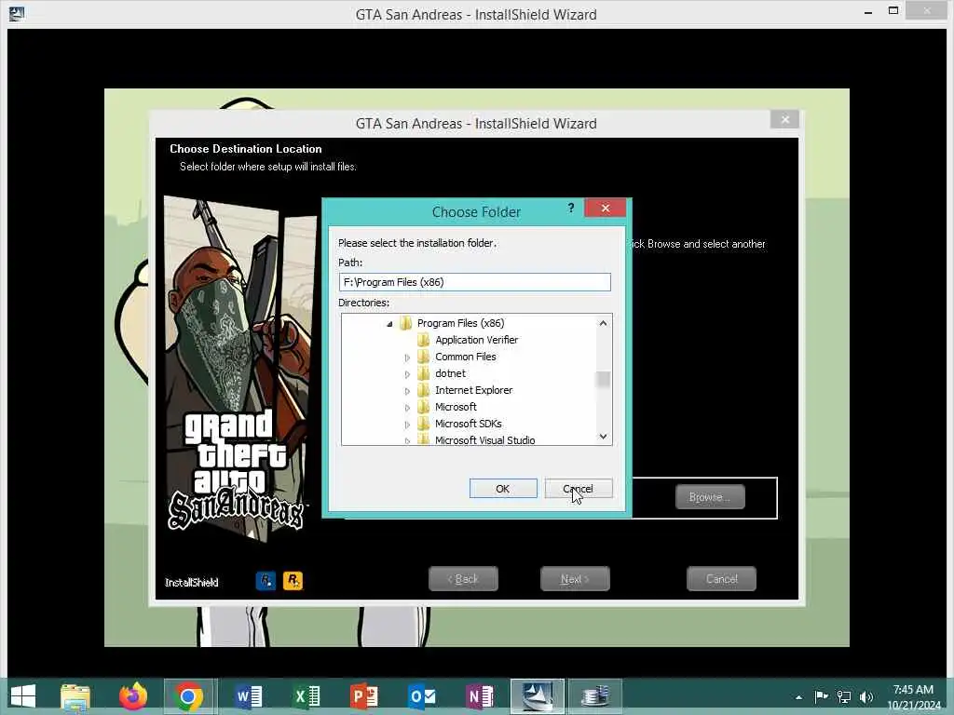The width and height of the screenshot is (954, 715).
Task: Select Microsoft SDKs directory
Action: point(468,424)
